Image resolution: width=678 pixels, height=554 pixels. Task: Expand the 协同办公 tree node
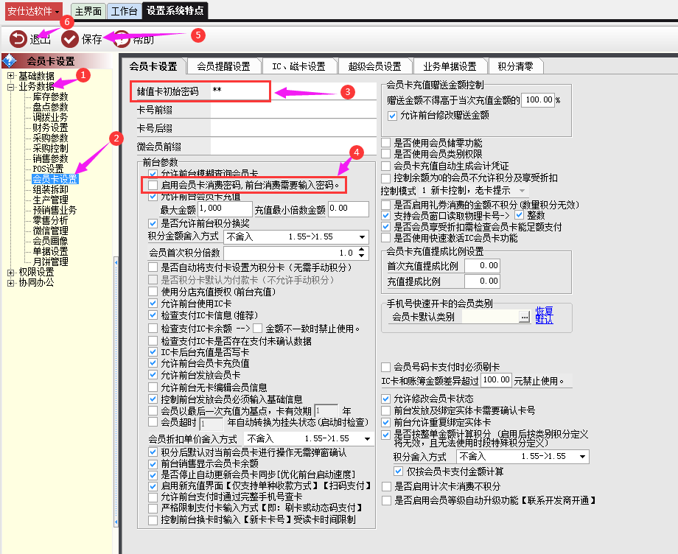tap(11, 283)
